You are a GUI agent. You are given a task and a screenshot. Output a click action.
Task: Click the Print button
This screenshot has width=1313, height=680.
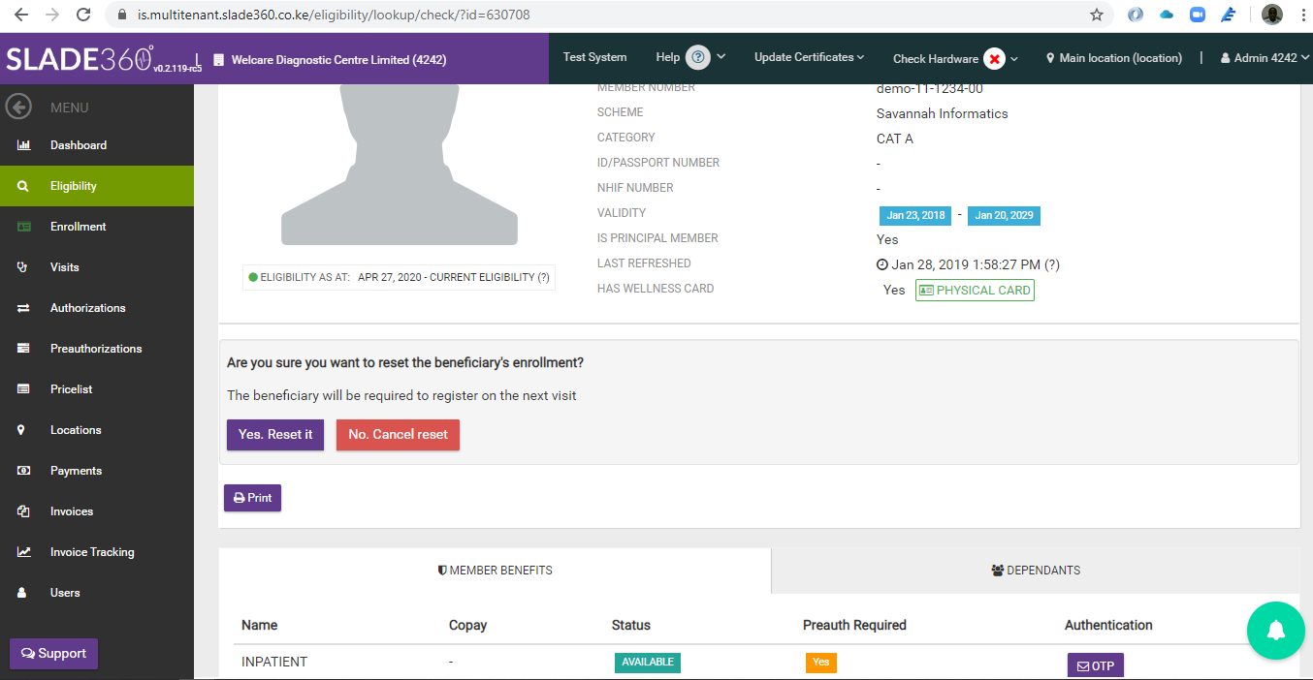tap(252, 498)
